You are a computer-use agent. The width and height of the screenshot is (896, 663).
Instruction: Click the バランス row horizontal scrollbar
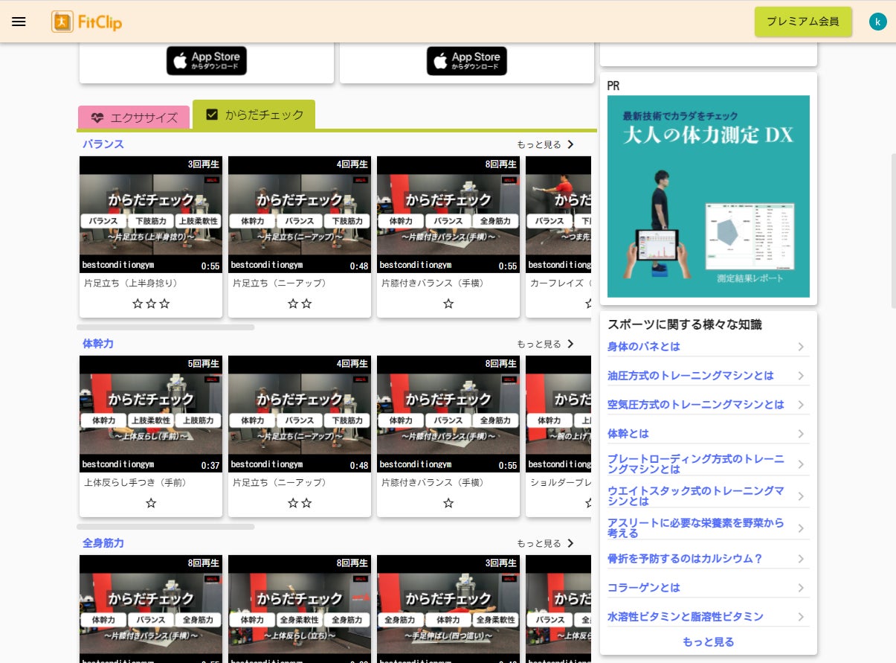[166, 327]
